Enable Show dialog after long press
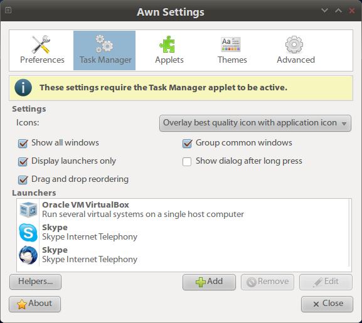 (187, 162)
